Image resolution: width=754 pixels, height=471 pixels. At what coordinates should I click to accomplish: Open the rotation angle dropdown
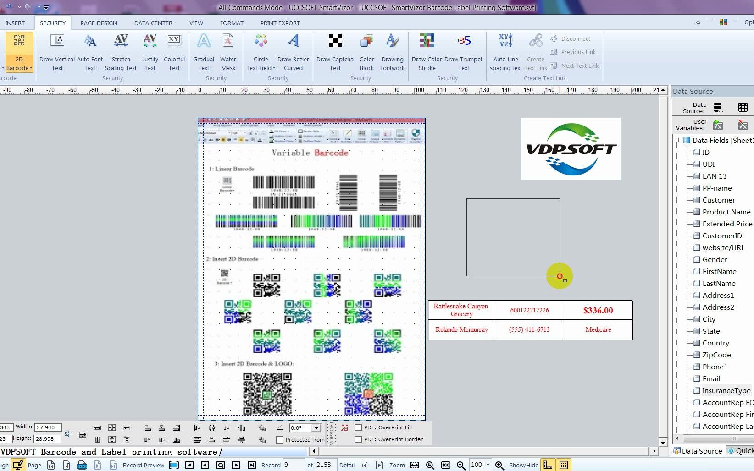316,428
